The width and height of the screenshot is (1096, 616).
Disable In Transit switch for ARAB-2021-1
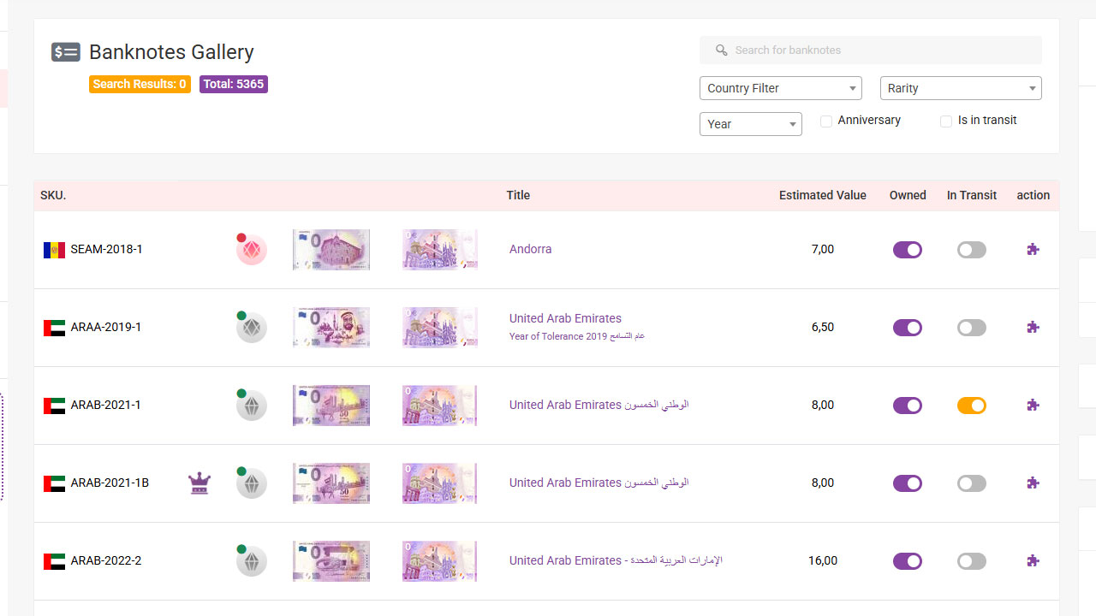click(971, 406)
